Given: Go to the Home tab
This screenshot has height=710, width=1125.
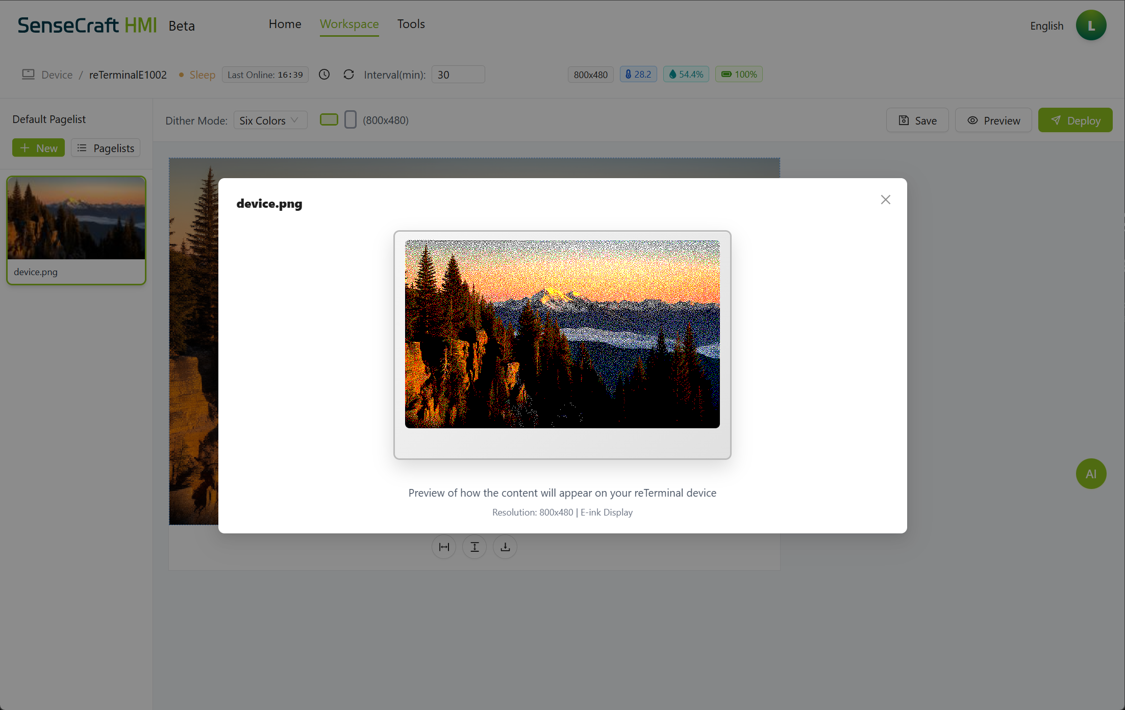Looking at the screenshot, I should click(285, 24).
